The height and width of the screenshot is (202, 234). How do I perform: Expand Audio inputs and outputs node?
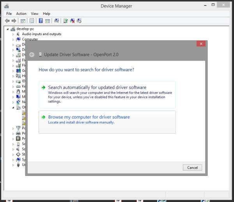[13, 34]
